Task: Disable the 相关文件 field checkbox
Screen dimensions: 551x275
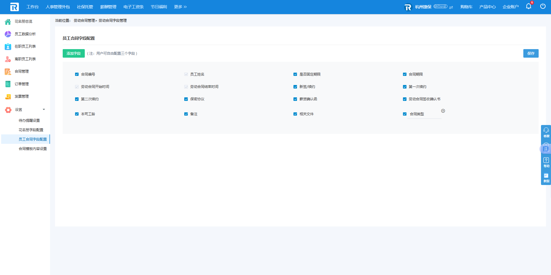Action: tap(295, 114)
